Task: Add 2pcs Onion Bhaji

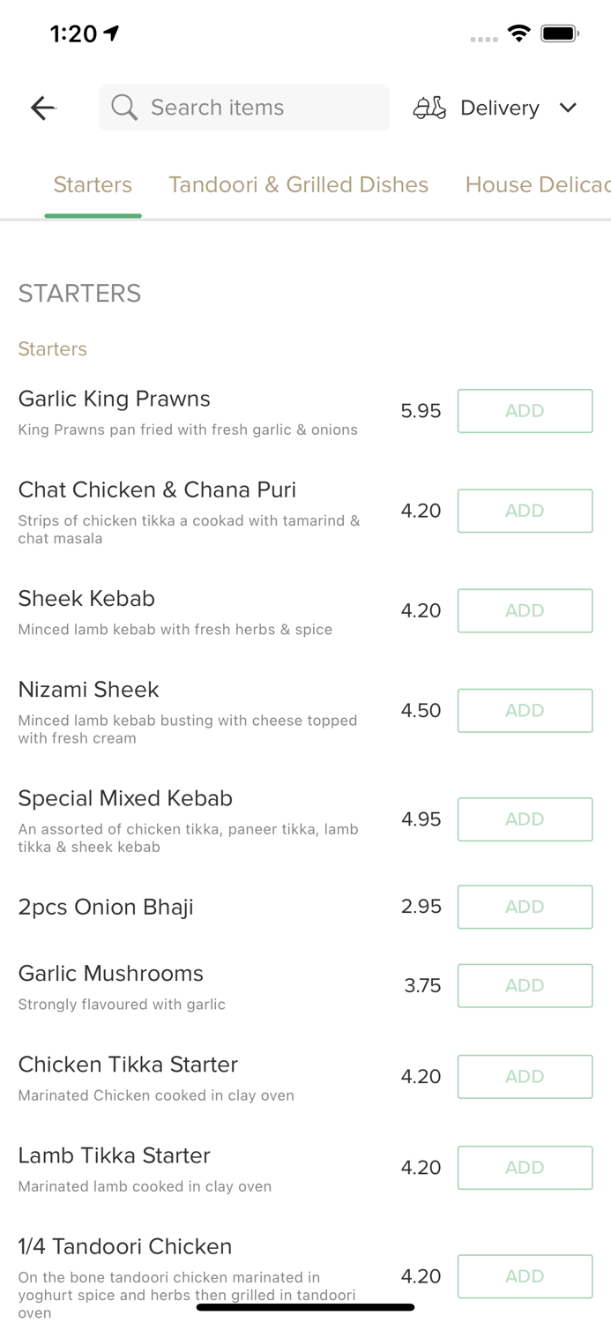Action: [525, 907]
